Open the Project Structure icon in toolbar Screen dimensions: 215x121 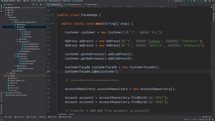206,1
